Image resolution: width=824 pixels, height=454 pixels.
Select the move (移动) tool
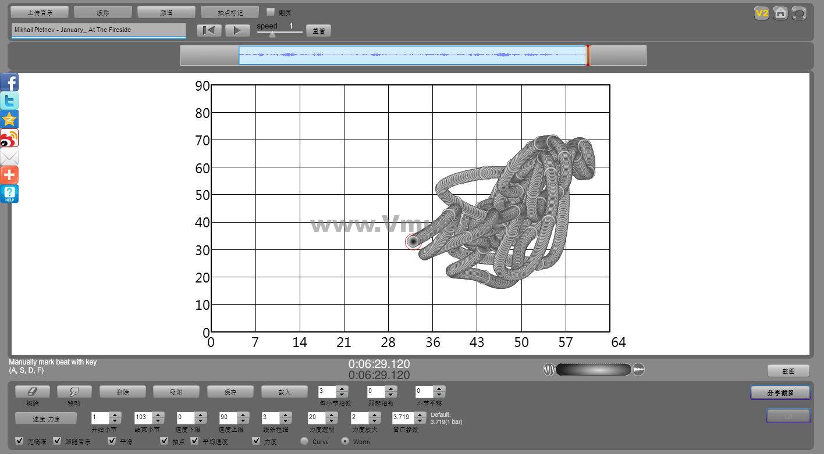click(x=74, y=392)
